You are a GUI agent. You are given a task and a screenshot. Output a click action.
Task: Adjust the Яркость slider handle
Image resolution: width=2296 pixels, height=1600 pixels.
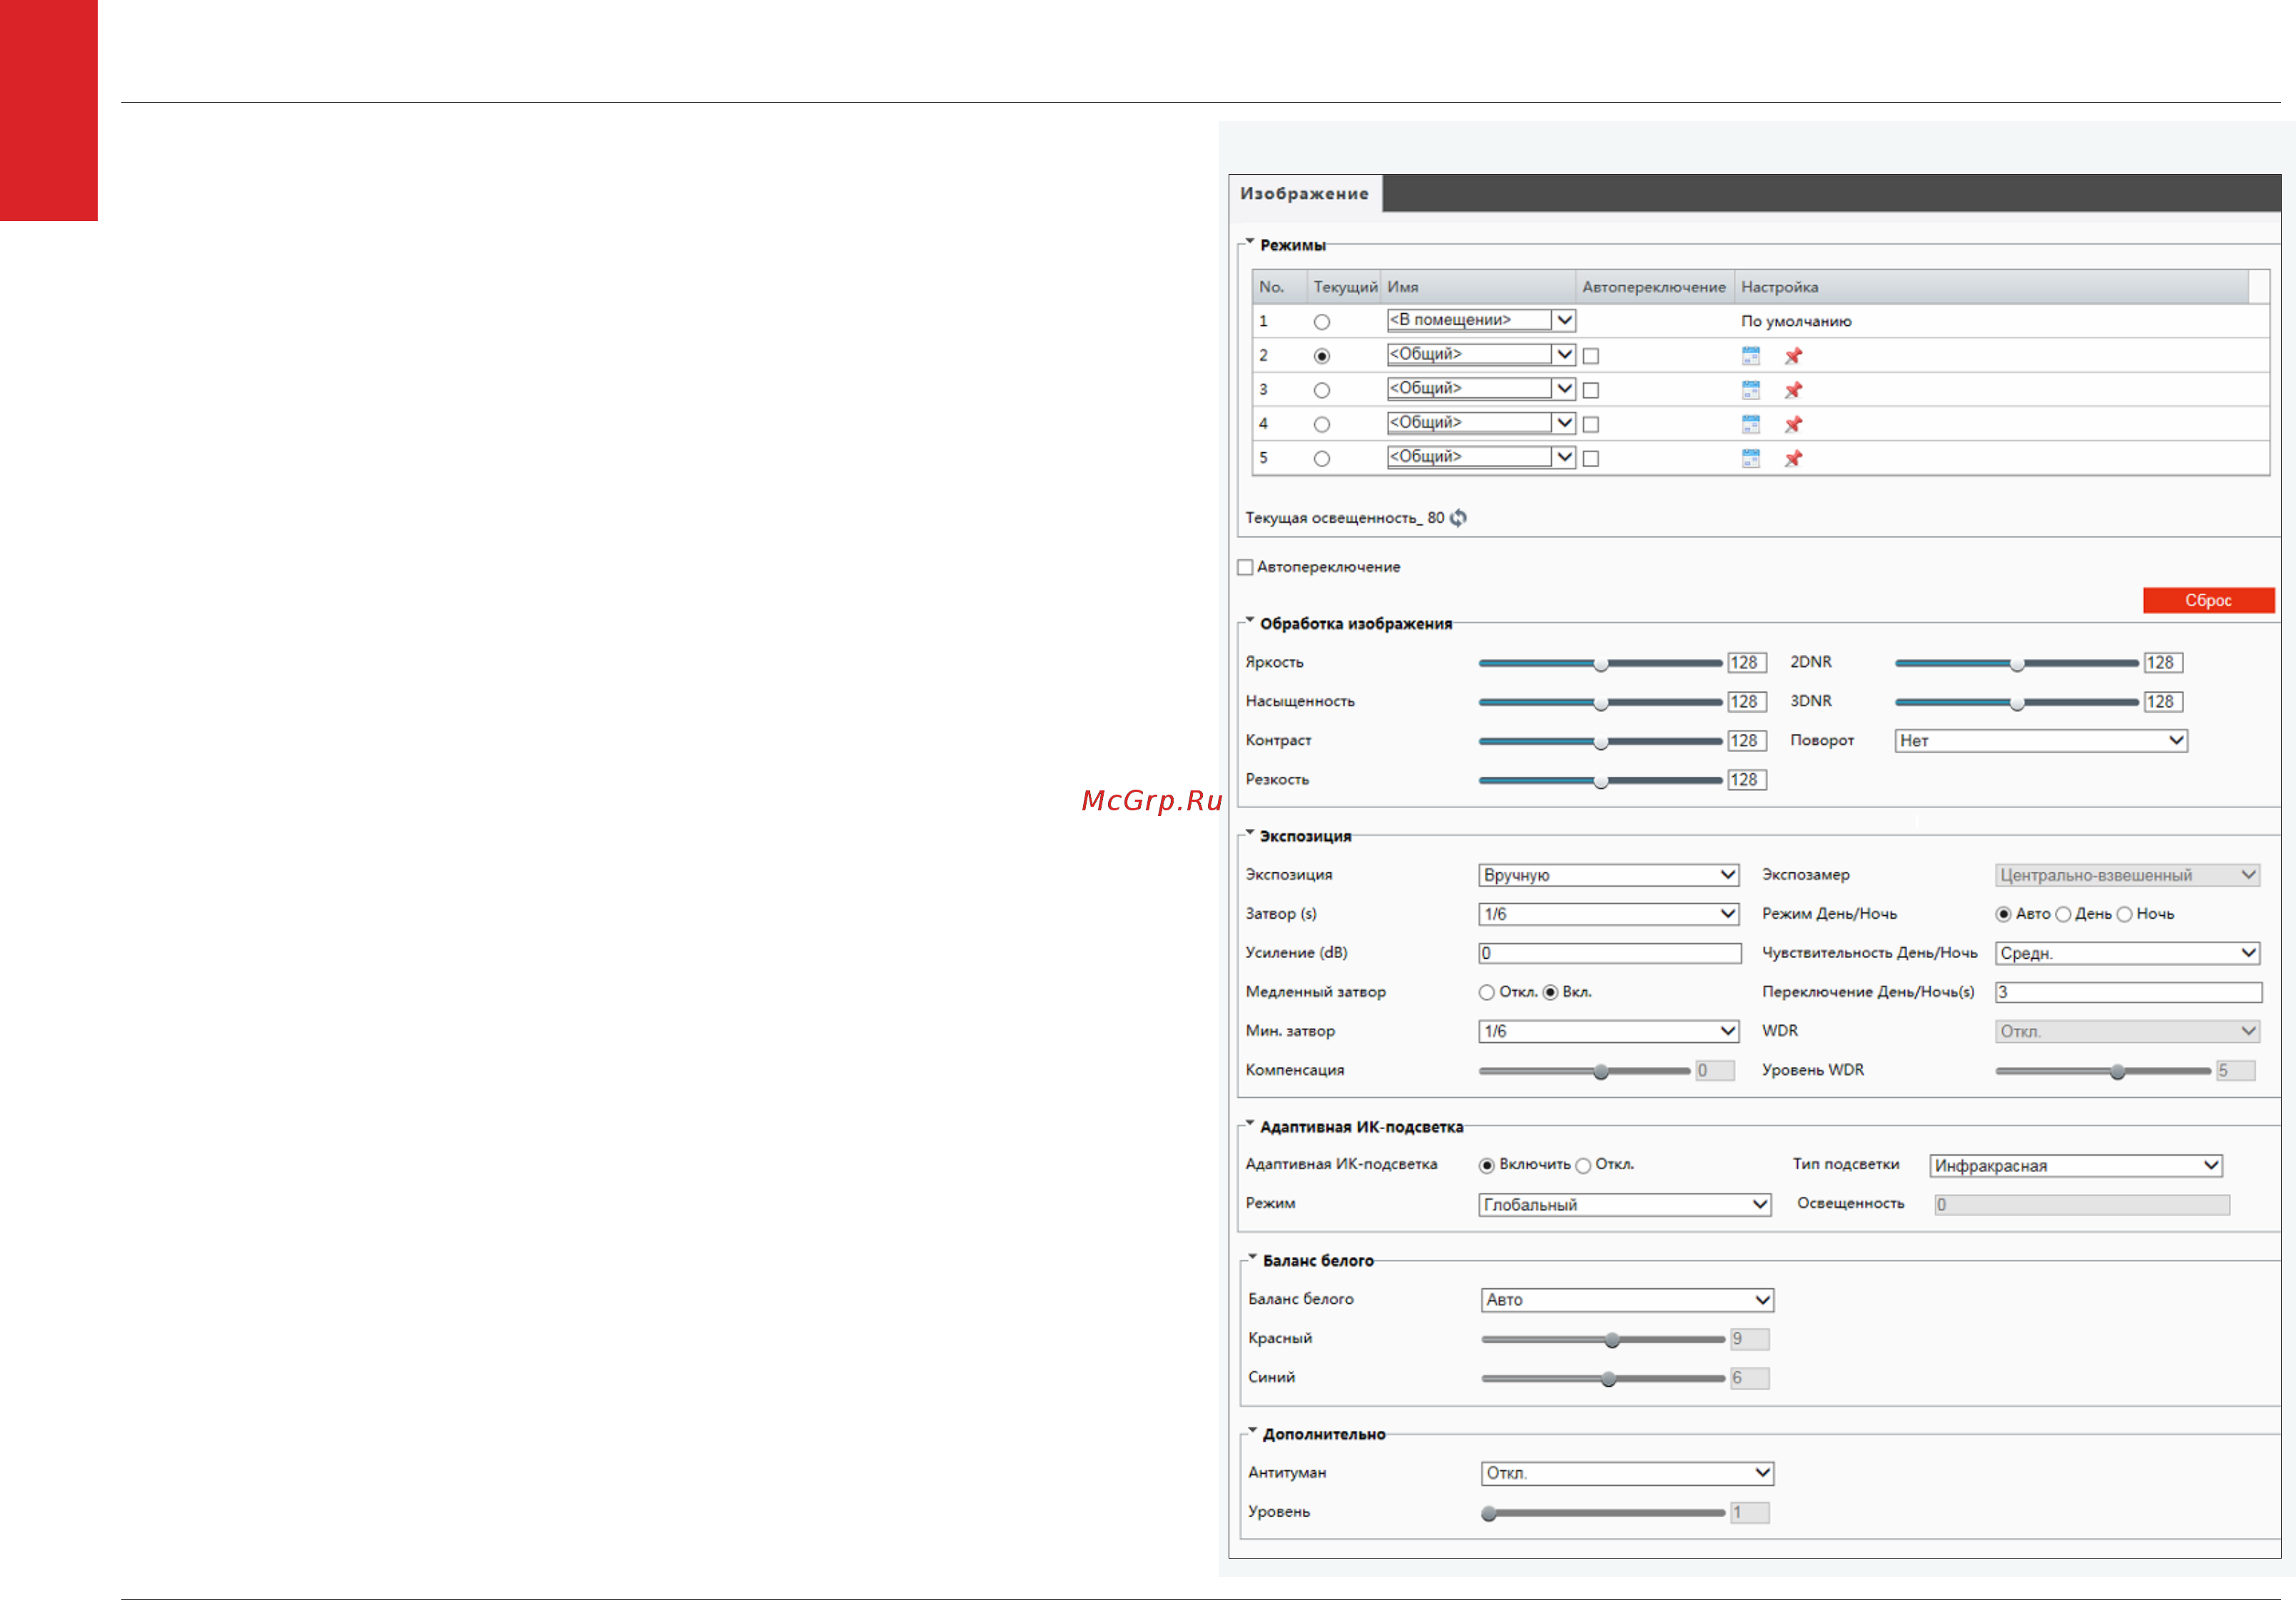pyautogui.click(x=1600, y=664)
